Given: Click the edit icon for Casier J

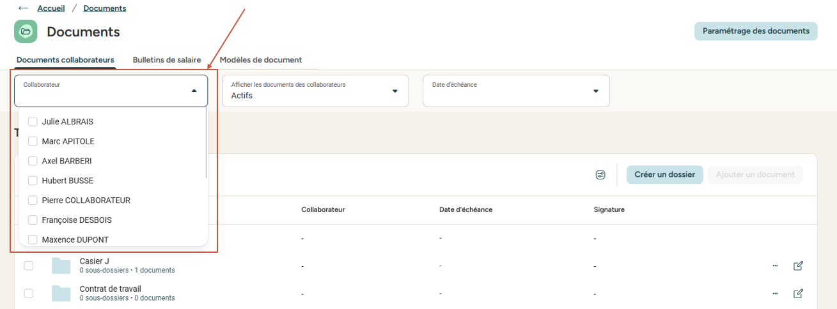Looking at the screenshot, I should 798,266.
